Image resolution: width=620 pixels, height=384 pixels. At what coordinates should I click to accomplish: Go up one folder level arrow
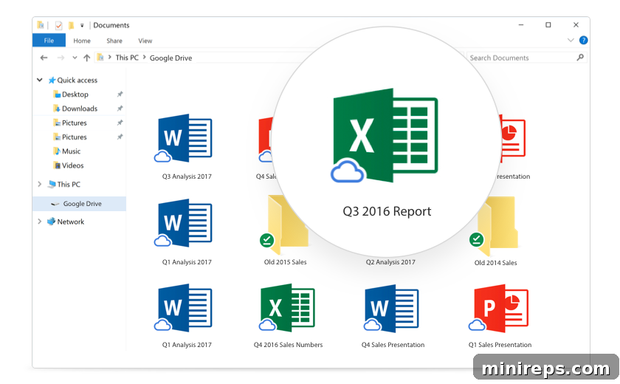[x=86, y=58]
